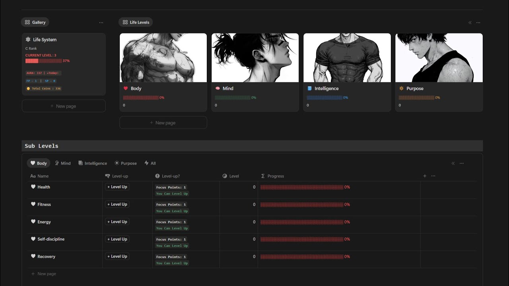509x286 pixels.
Task: Open the Self-discipline page name
Action: [x=51, y=239]
